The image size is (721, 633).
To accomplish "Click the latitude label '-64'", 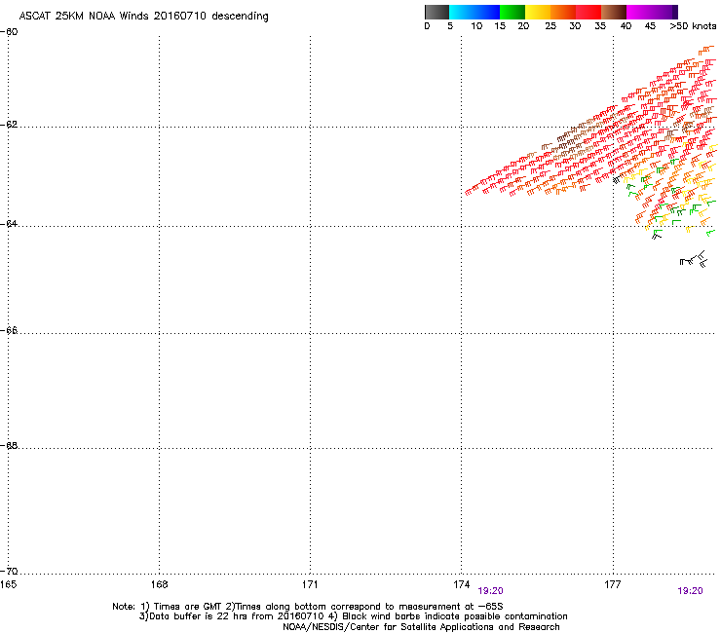I will pos(9,224).
